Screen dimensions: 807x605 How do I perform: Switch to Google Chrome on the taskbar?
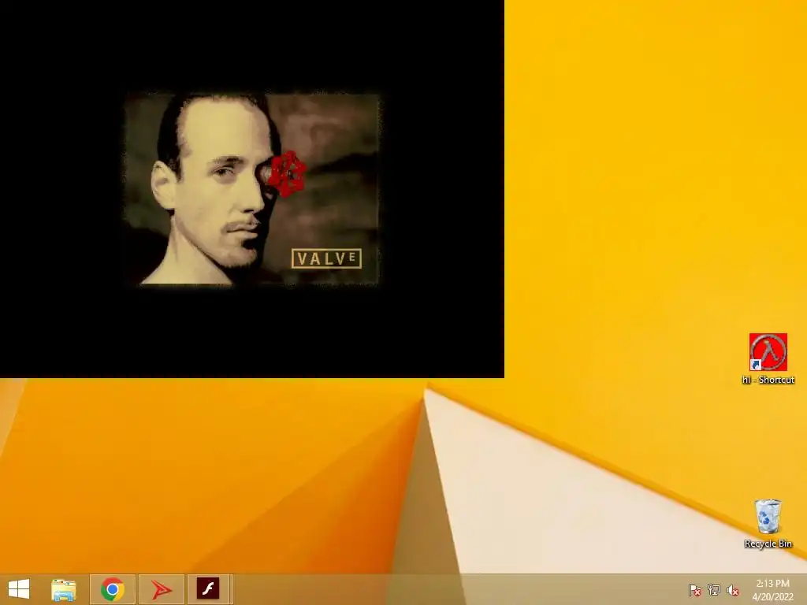[x=113, y=589]
